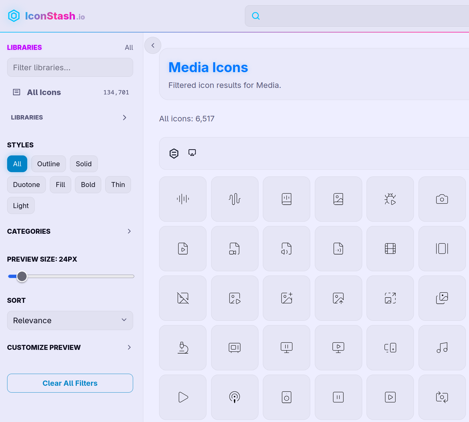Click the 134,701 All Icons count
Viewport: 469px width, 422px height.
coord(116,92)
